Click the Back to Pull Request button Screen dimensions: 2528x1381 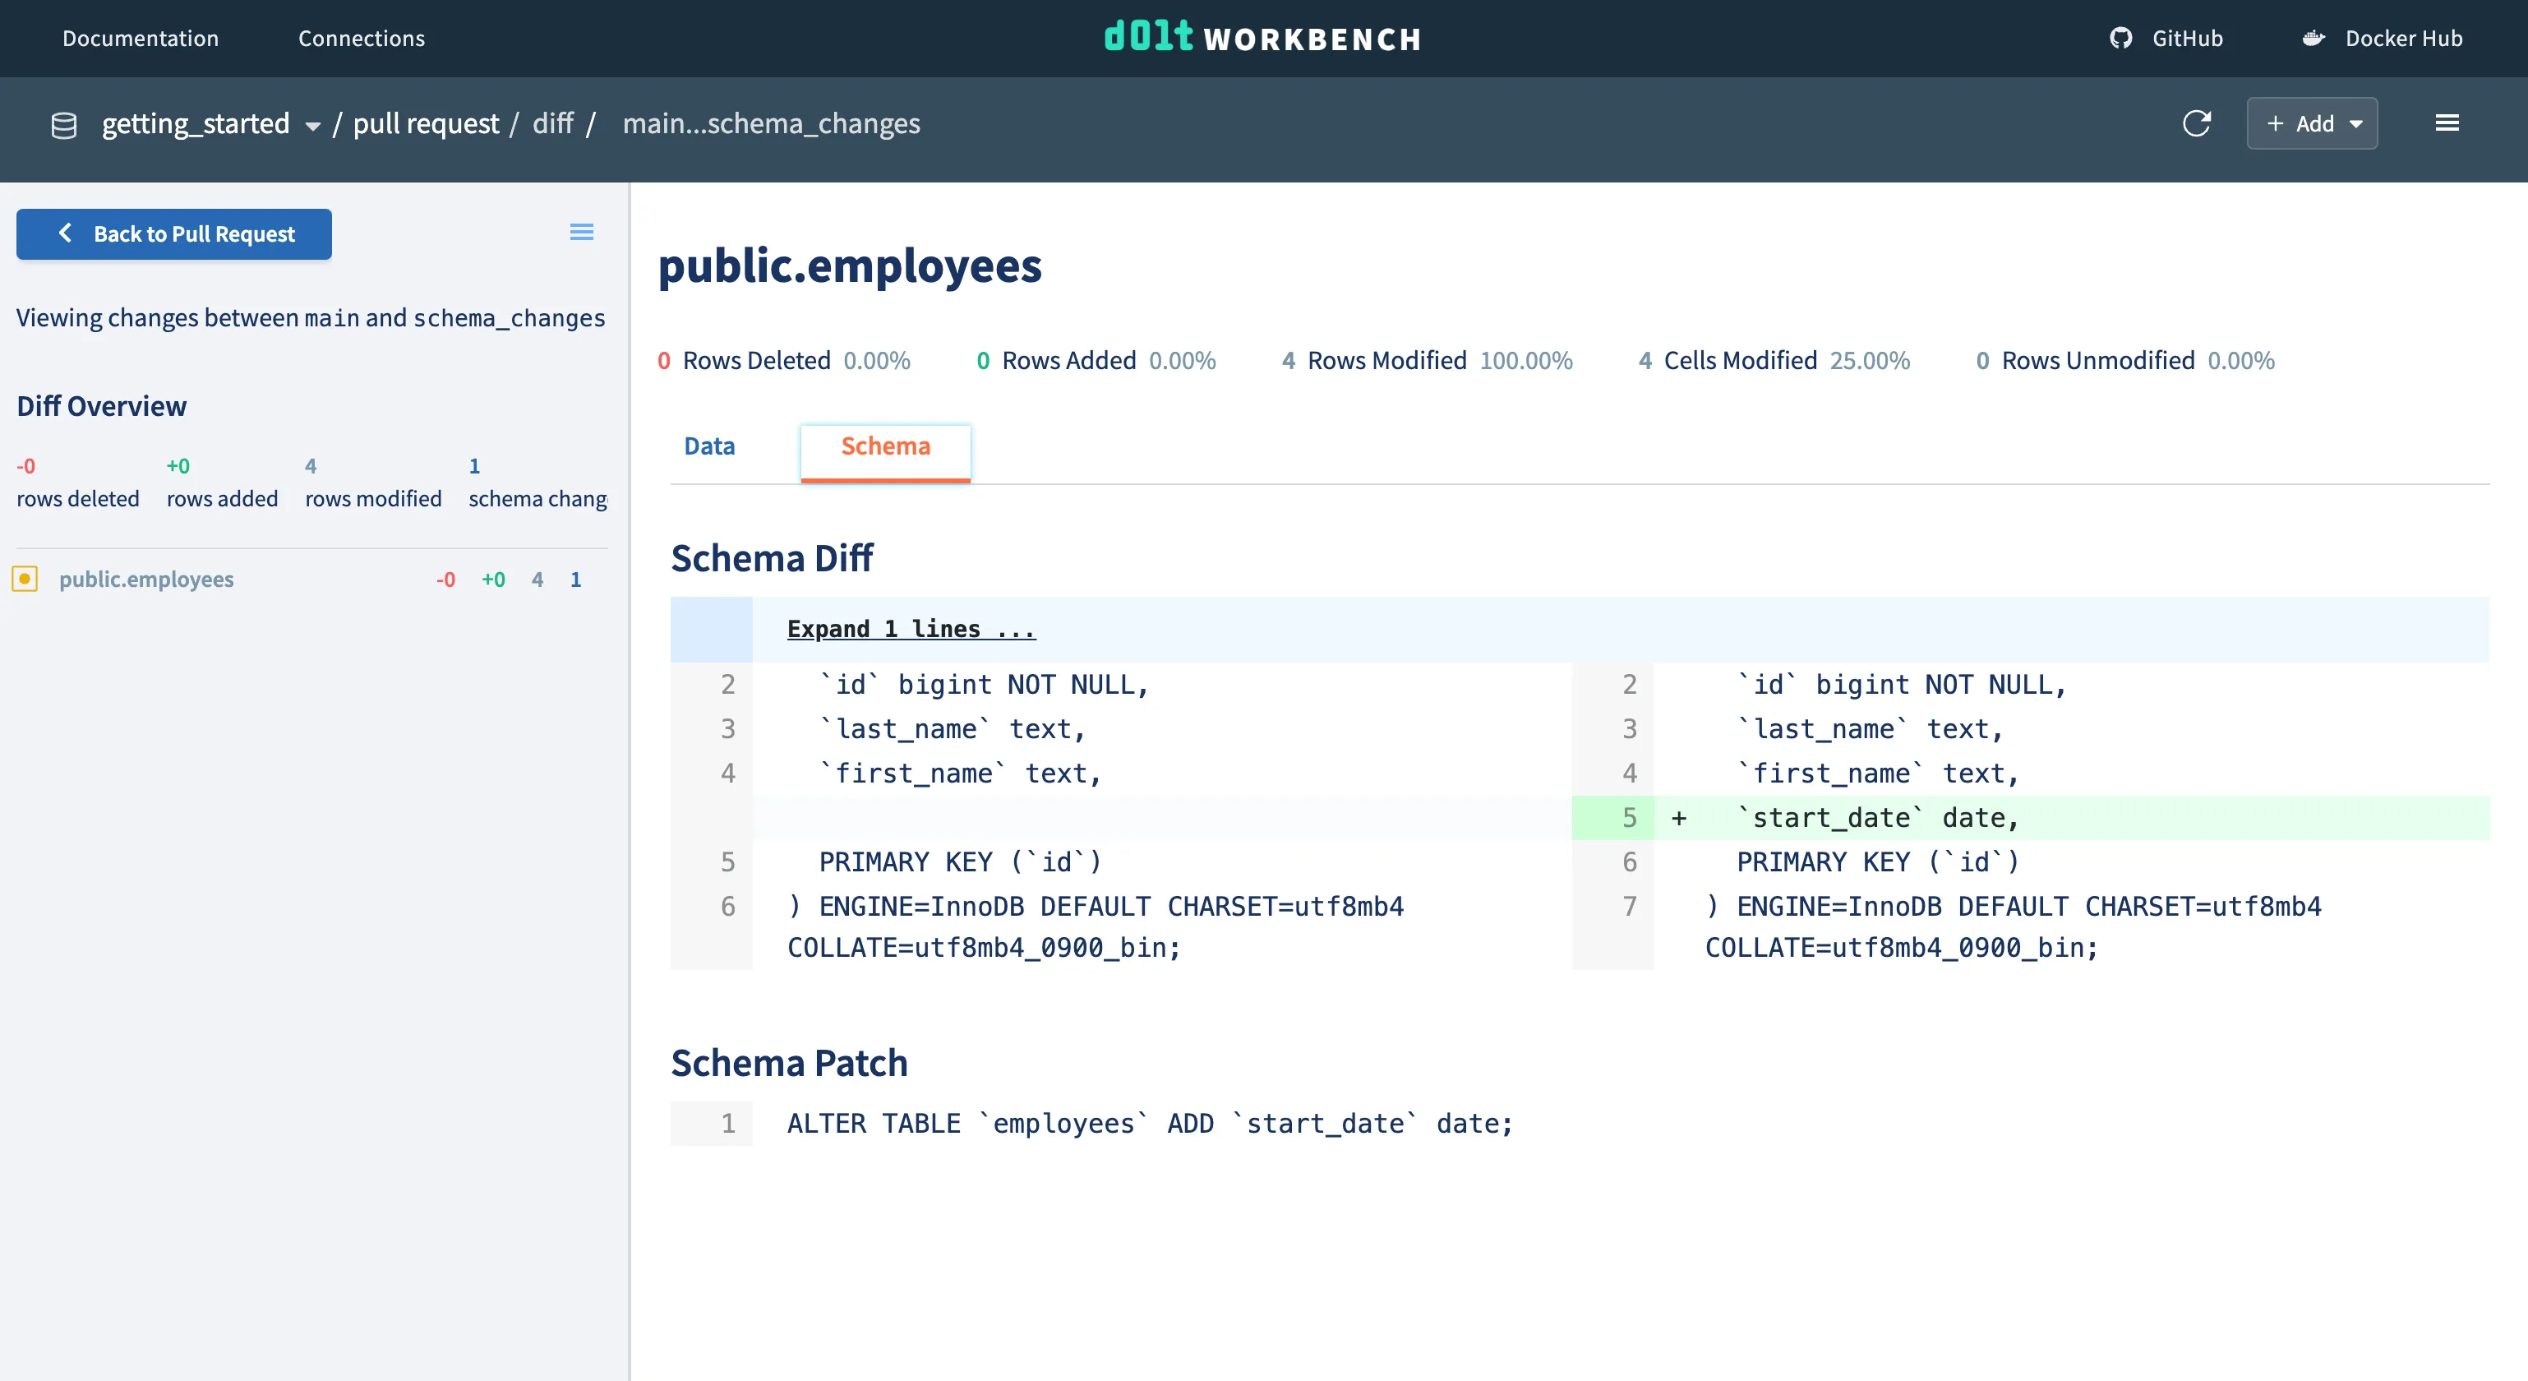pos(173,233)
